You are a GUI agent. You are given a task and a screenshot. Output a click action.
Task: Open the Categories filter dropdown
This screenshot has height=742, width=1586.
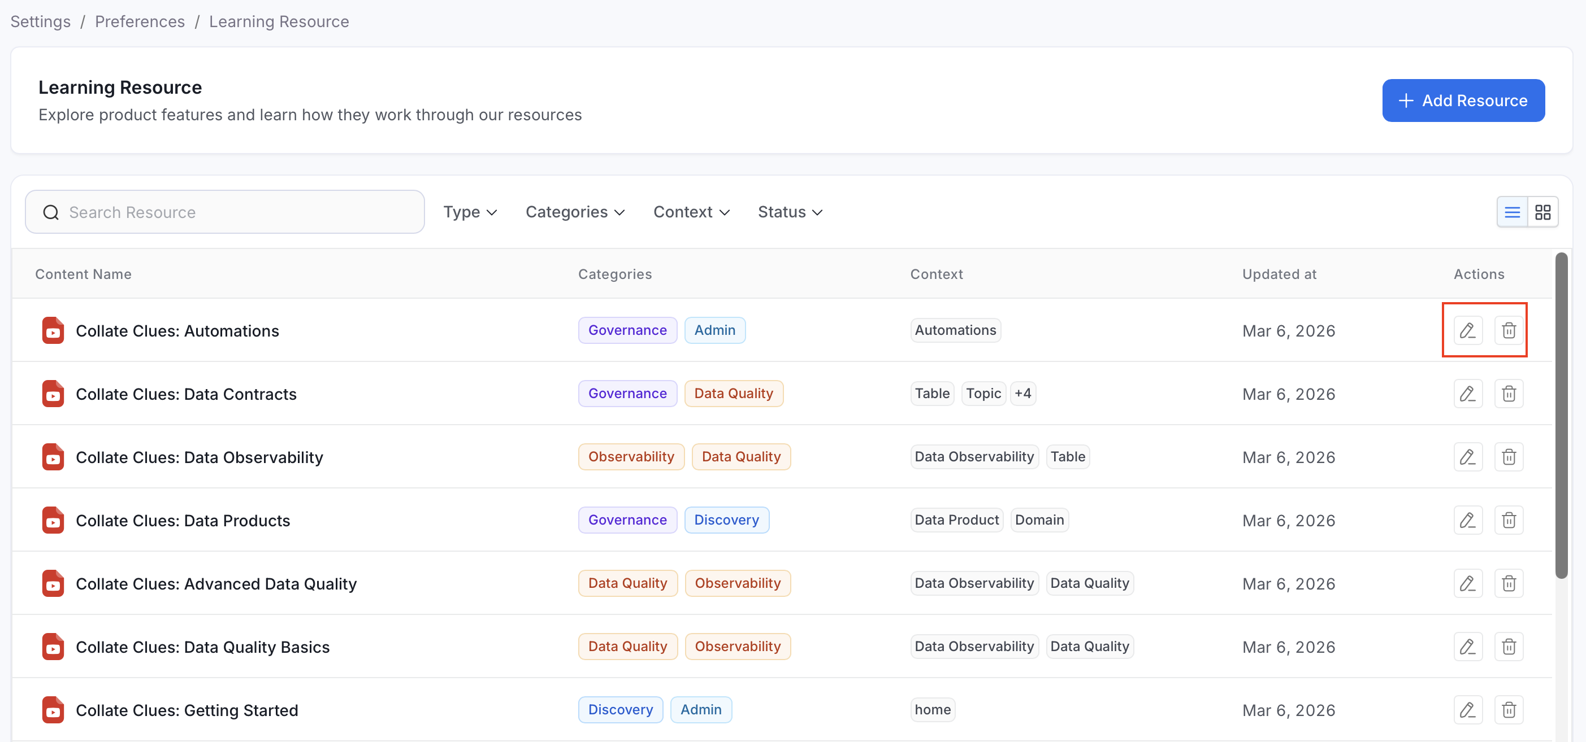[x=575, y=212]
